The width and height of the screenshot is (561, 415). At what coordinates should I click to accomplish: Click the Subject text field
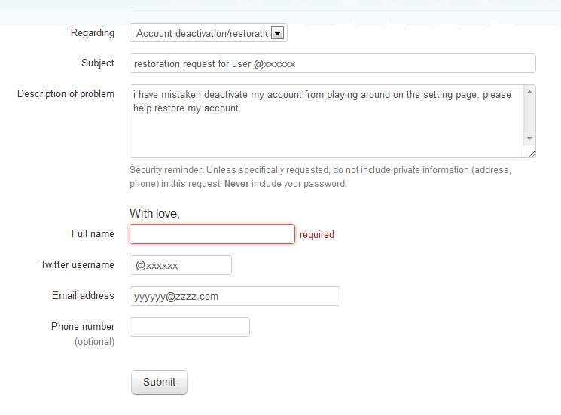coord(332,64)
